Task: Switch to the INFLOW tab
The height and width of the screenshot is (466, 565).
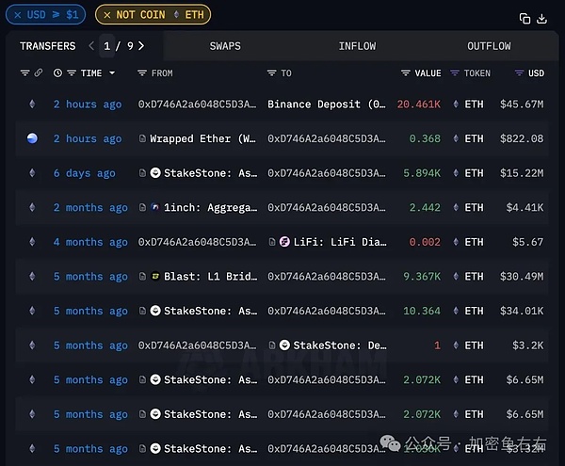Action: click(x=357, y=46)
